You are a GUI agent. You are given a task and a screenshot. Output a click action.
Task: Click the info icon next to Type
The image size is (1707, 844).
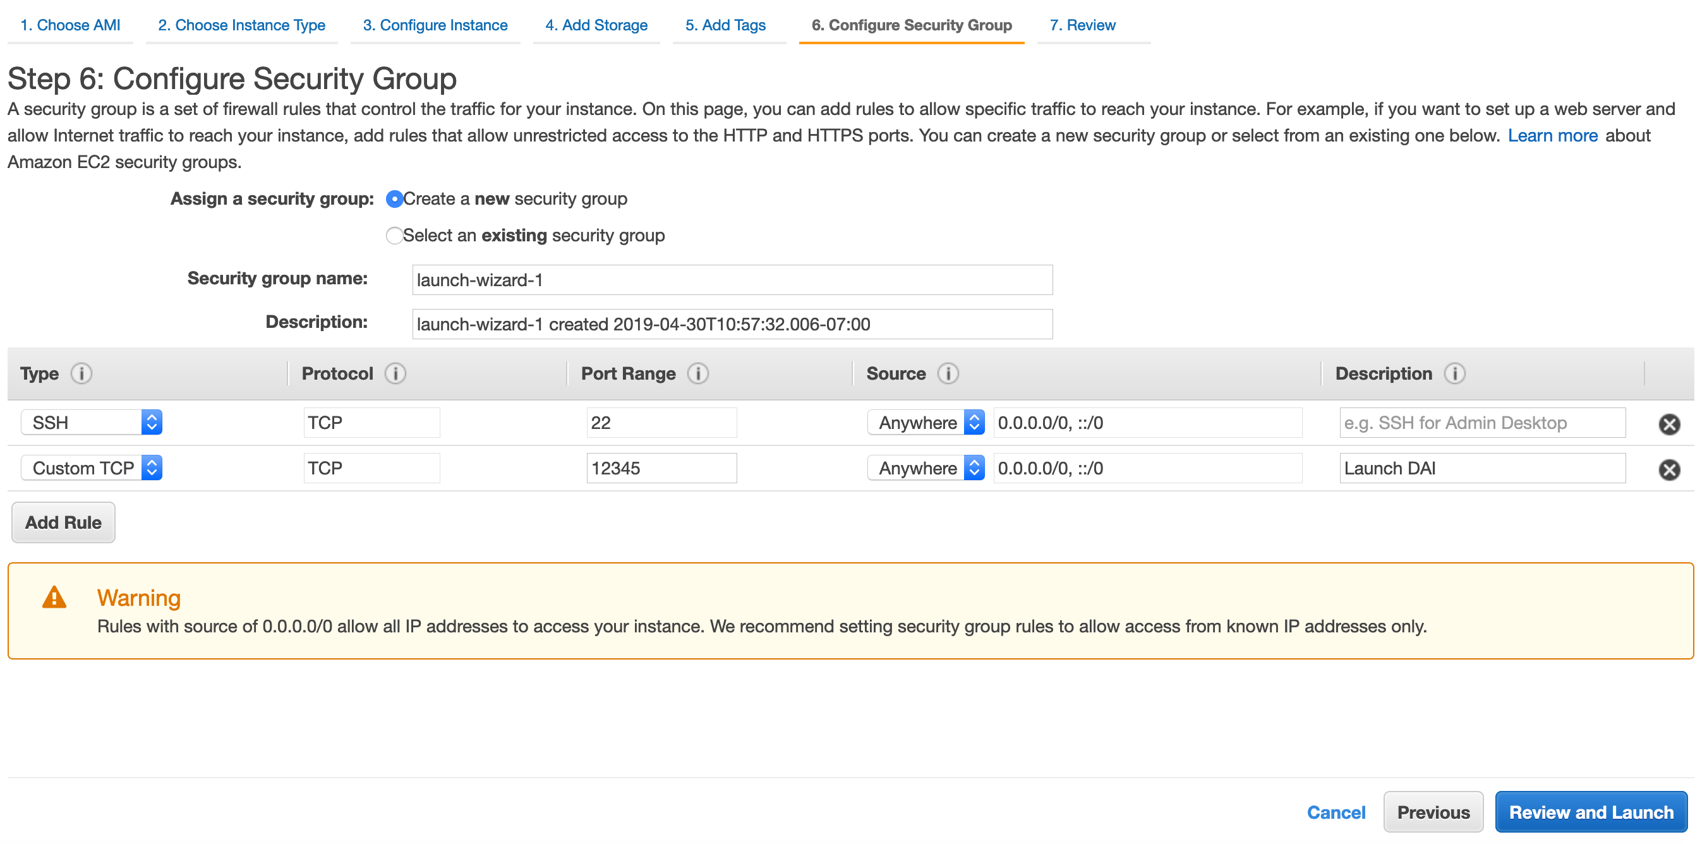81,373
